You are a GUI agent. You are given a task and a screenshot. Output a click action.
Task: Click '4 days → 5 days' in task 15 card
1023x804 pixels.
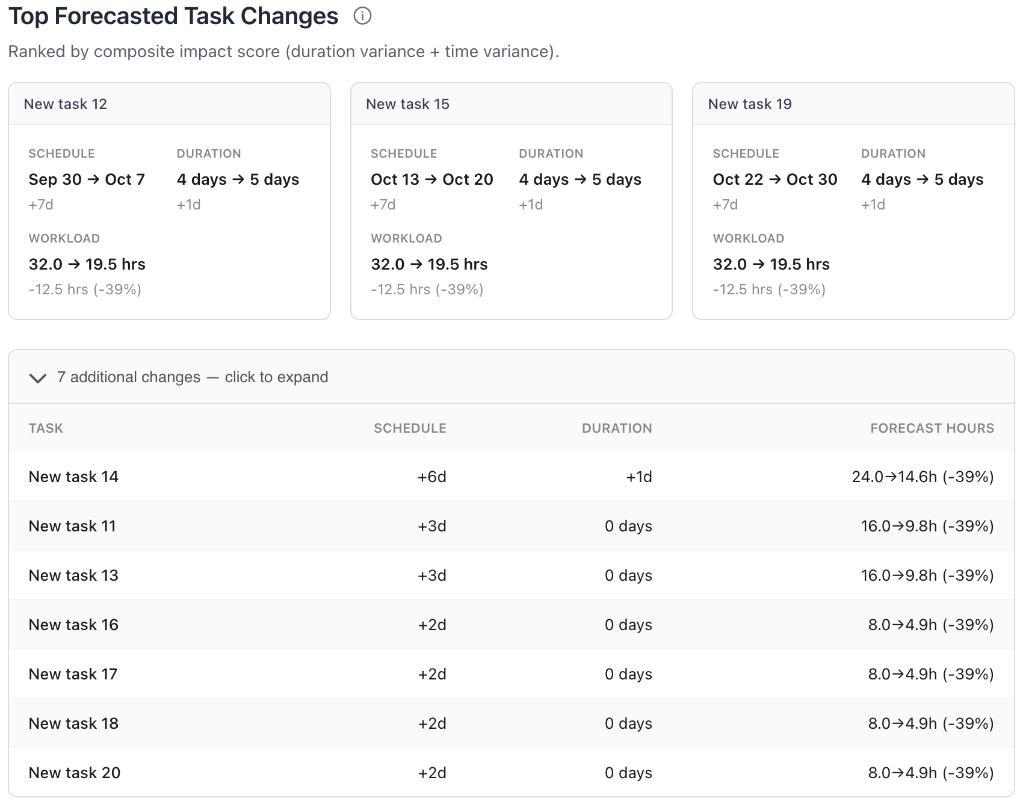coord(580,179)
